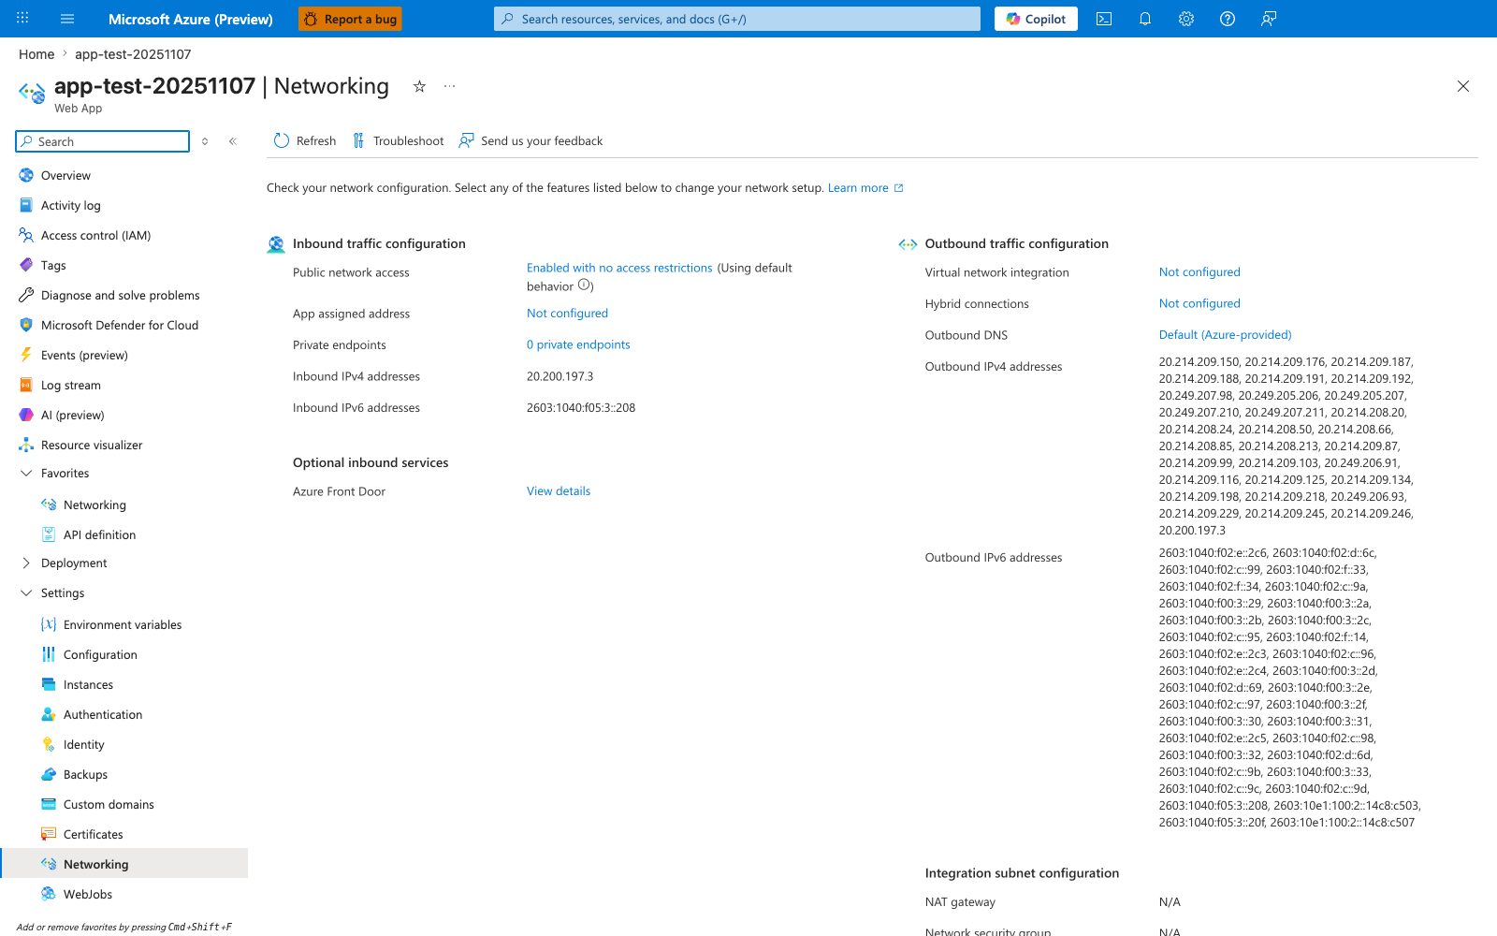Click the Report a bug button
Viewport: 1497px width, 936px height.
pyautogui.click(x=350, y=19)
